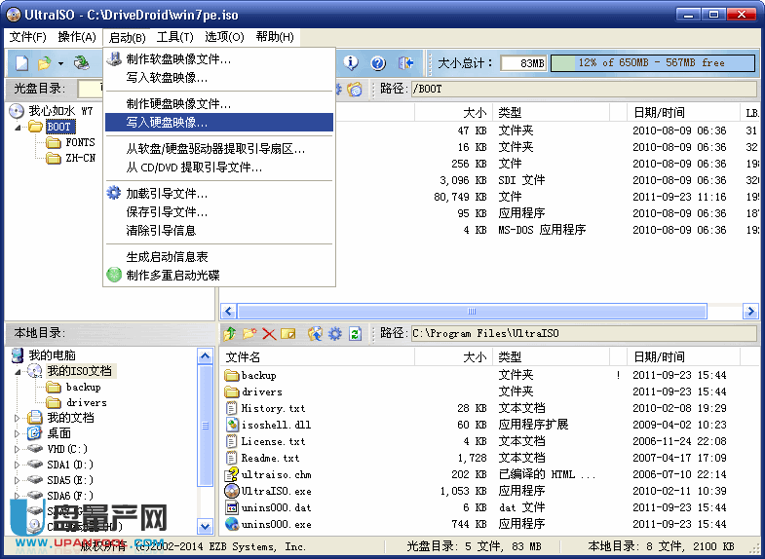This screenshot has height=559, width=765.
Task: Select 写入硬盘映像... menu entry
Action: (x=219, y=123)
